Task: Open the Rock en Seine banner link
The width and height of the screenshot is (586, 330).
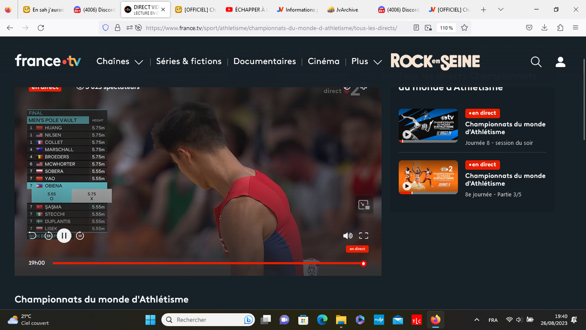Action: click(x=435, y=62)
